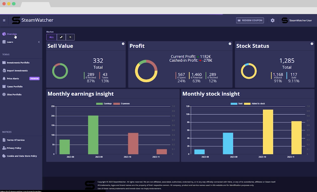Open the Sell Value help question mark
317x192 pixels.
[x=123, y=44]
